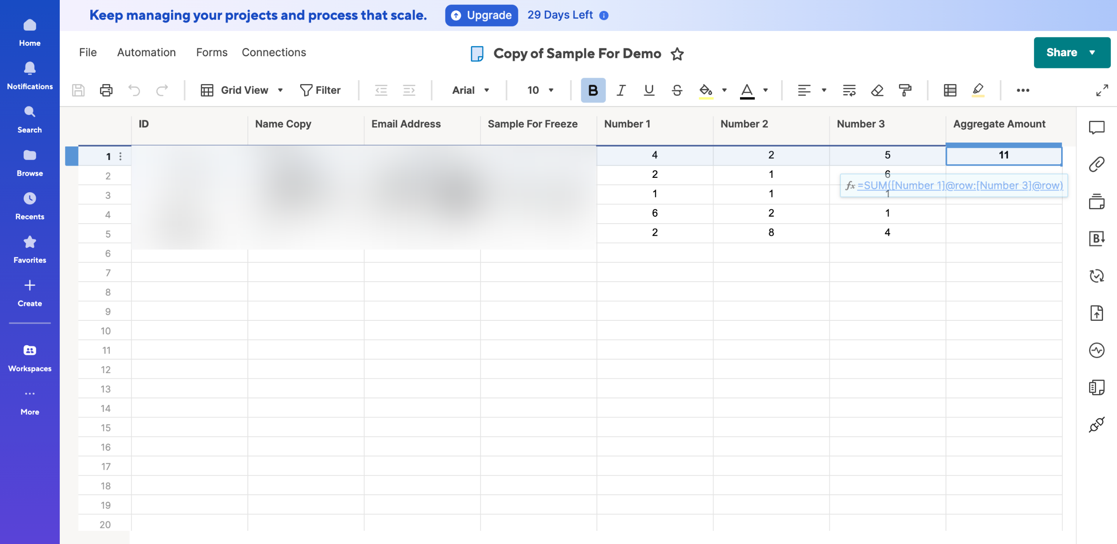Toggle Bold formatting
The image size is (1117, 544).
(x=593, y=90)
